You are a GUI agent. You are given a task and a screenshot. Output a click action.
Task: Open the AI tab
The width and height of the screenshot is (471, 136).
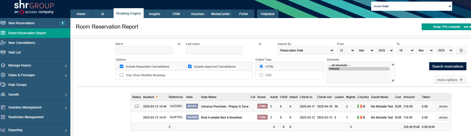click(x=103, y=14)
